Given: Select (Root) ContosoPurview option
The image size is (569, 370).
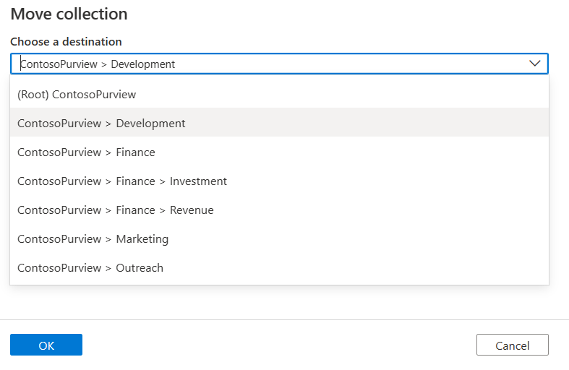Looking at the screenshot, I should [279, 95].
